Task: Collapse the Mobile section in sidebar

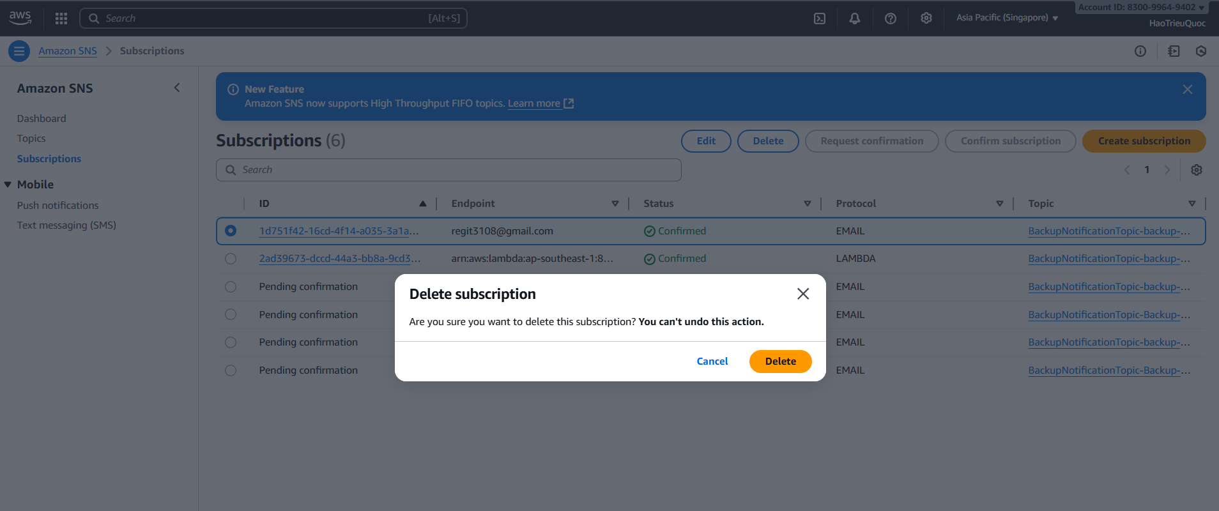Action: pos(8,185)
